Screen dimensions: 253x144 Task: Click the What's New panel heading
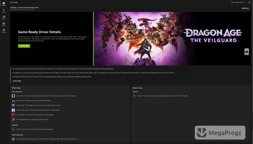pos(16,88)
